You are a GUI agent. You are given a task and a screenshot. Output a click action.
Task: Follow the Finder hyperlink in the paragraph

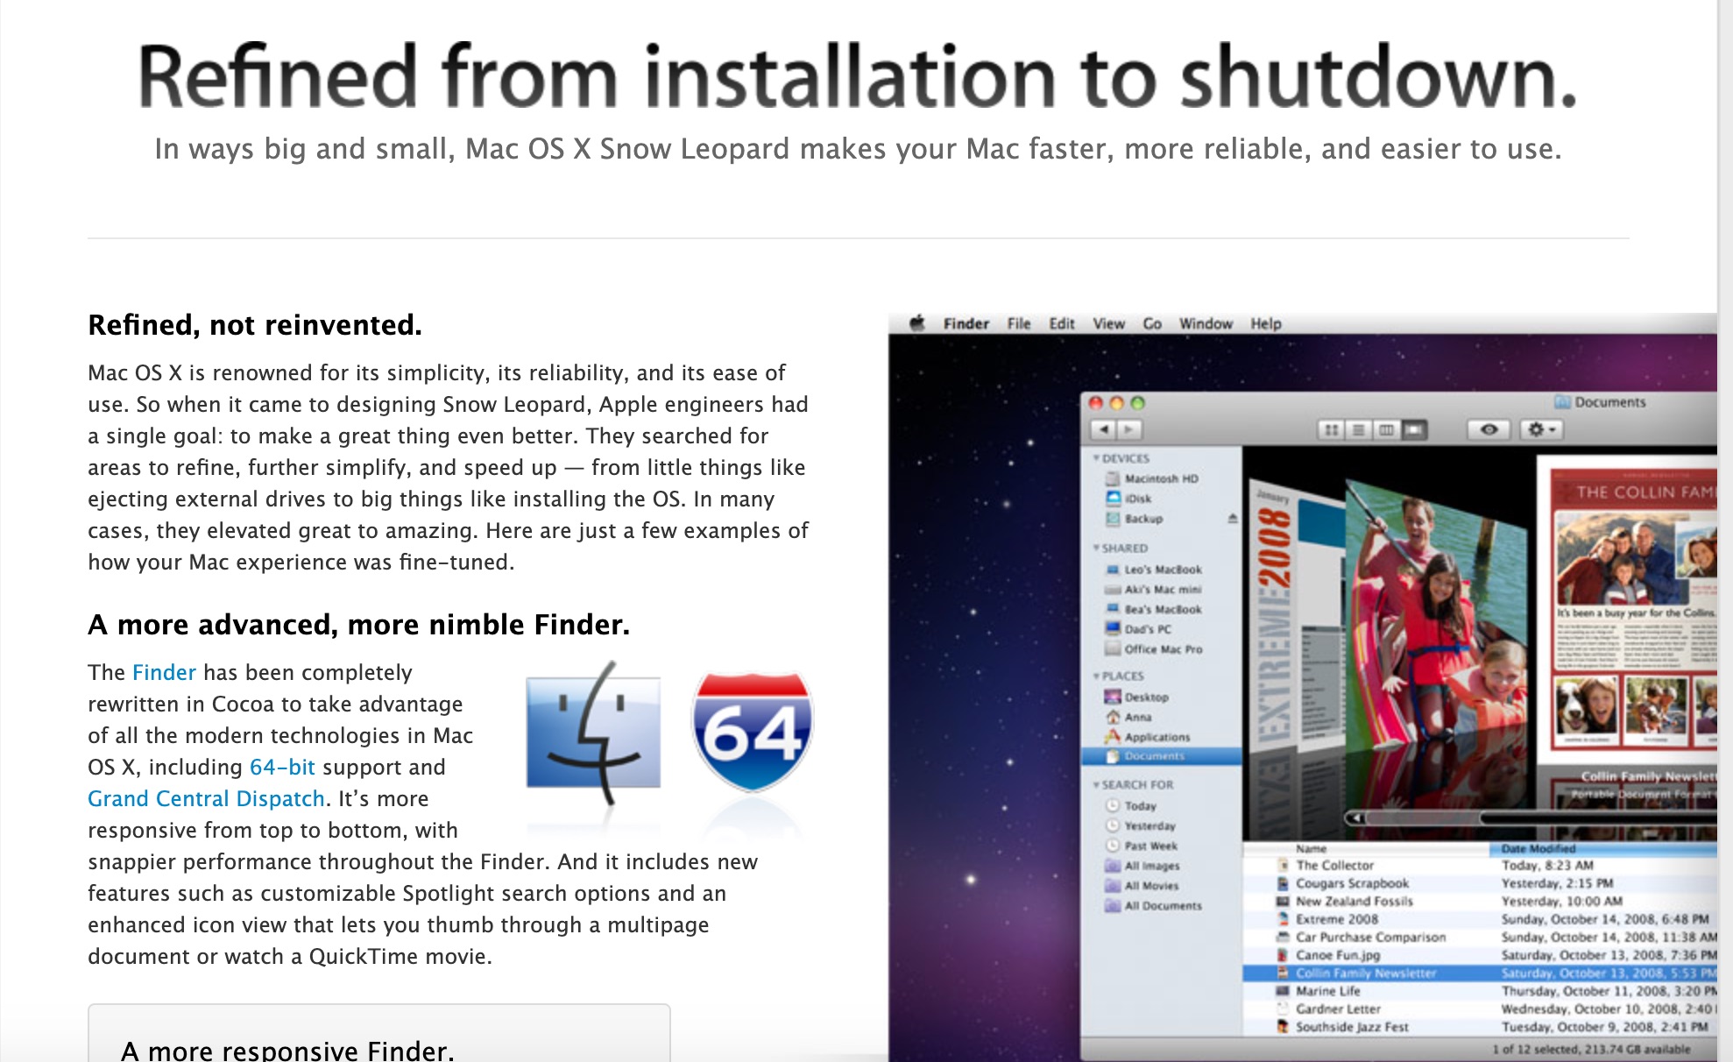point(164,672)
